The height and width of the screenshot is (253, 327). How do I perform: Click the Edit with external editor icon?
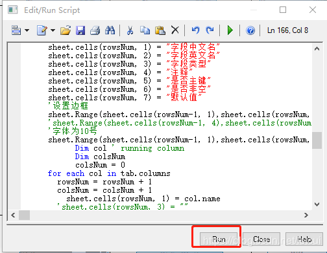tap(42, 30)
